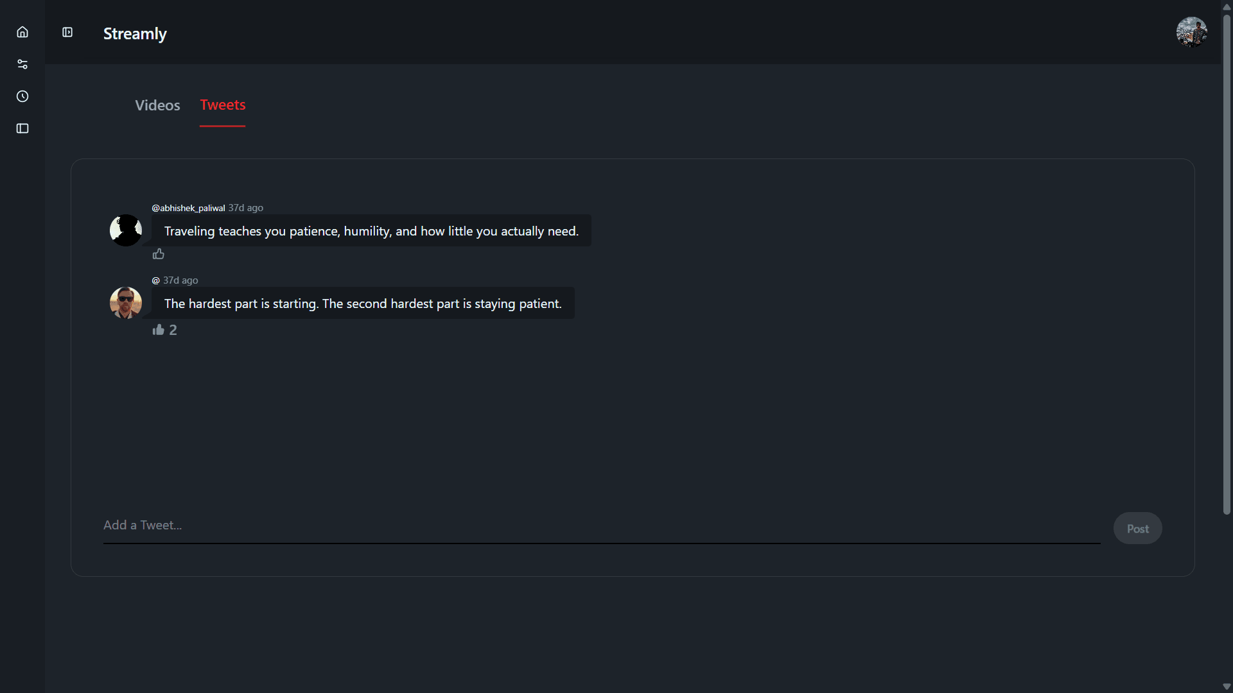Image resolution: width=1233 pixels, height=693 pixels.
Task: Click the first tweet's avatar picture
Action: (125, 230)
